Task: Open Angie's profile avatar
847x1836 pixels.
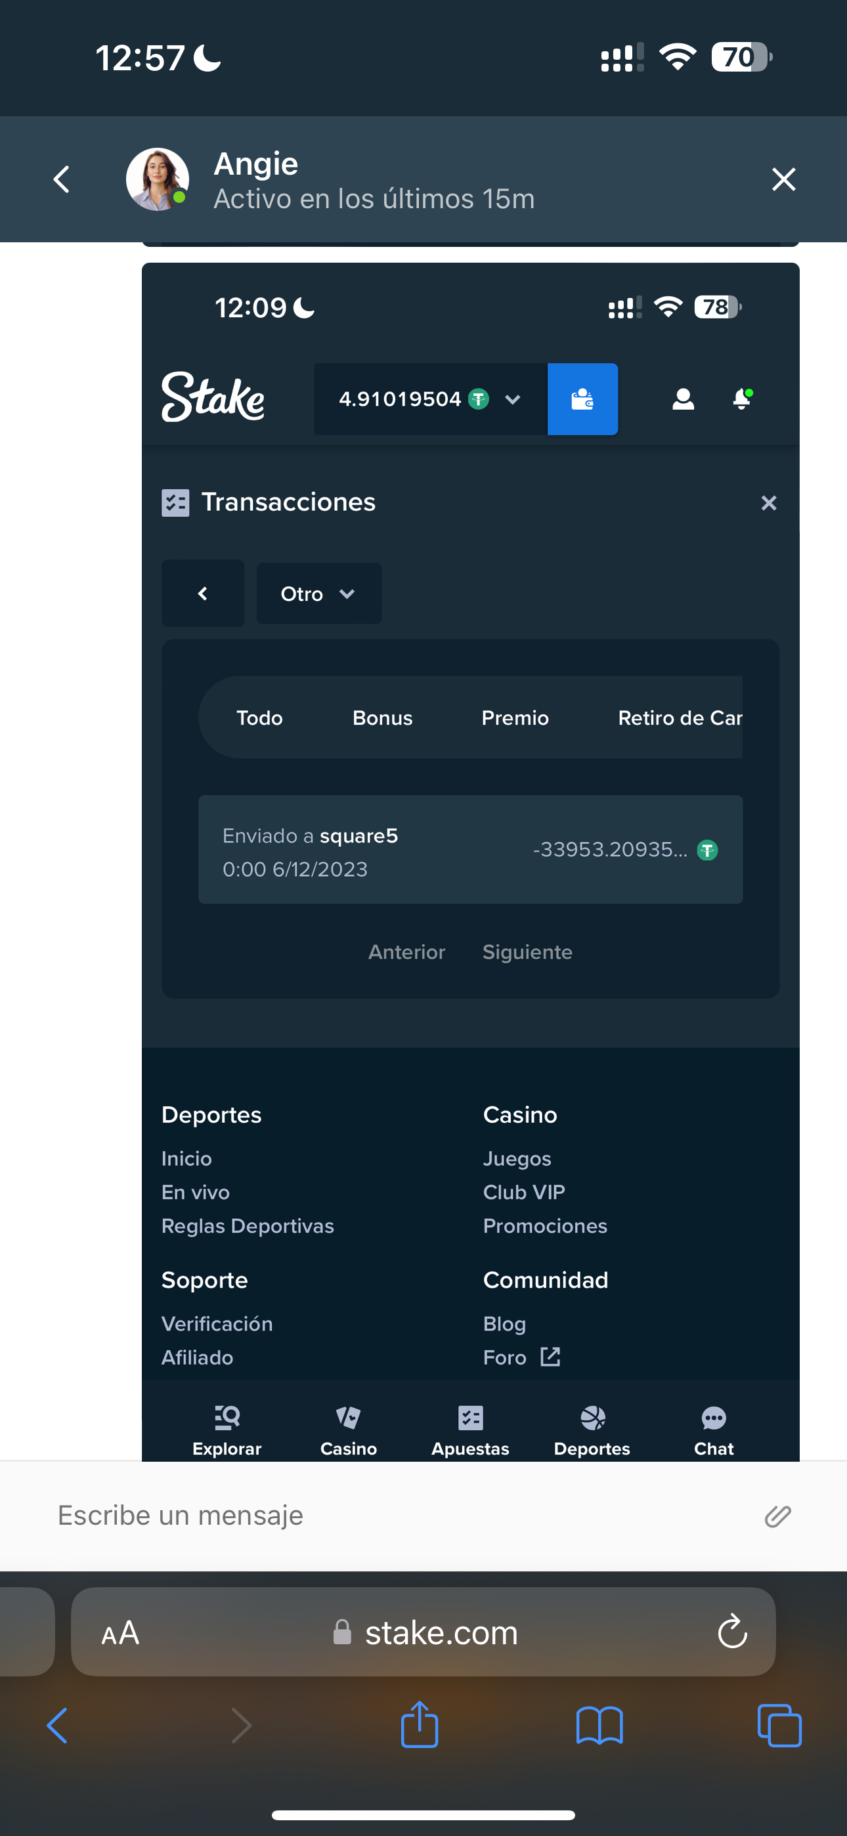Action: click(x=158, y=179)
